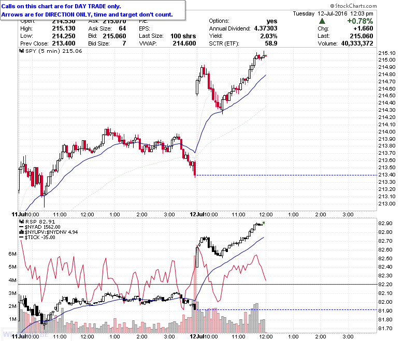The width and height of the screenshot is (404, 341).
Task: Click the candlestick icon beside RSP label
Action: 22,221
